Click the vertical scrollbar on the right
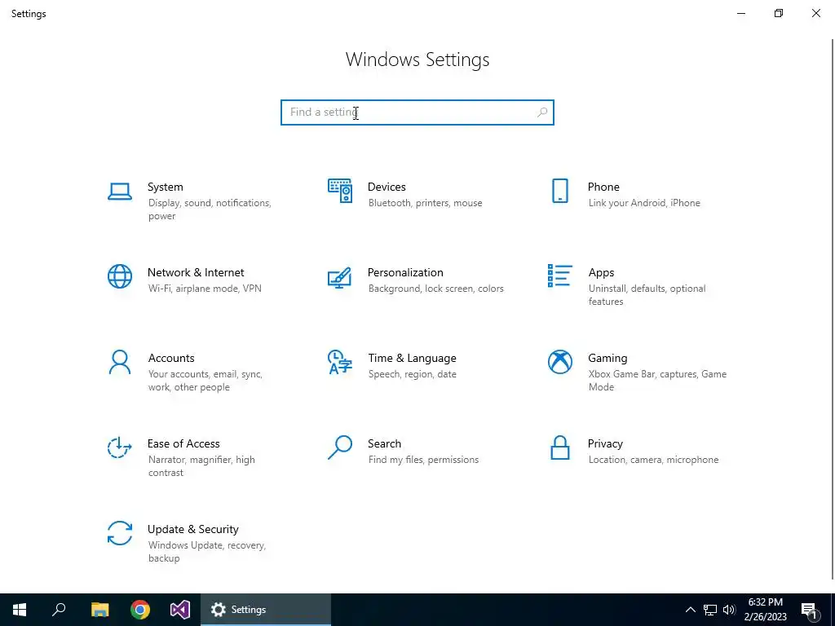 [x=833, y=309]
